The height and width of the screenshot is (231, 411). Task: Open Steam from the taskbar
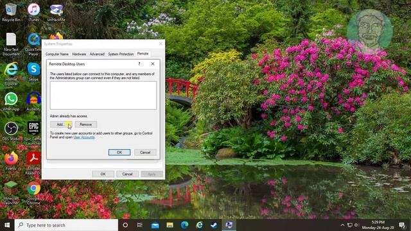click(214, 225)
